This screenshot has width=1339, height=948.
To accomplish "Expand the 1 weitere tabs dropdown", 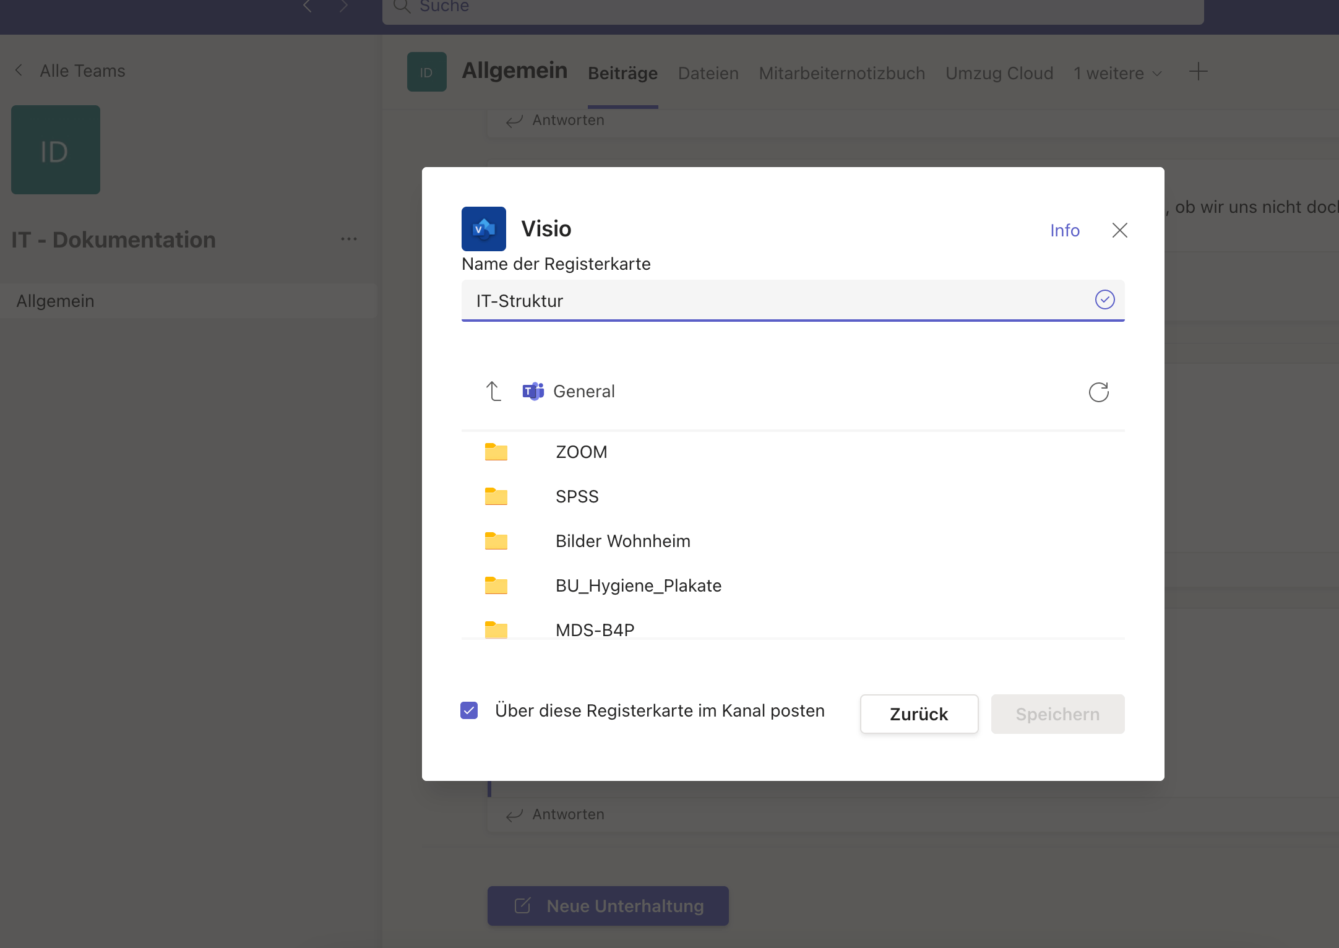I will [1117, 73].
